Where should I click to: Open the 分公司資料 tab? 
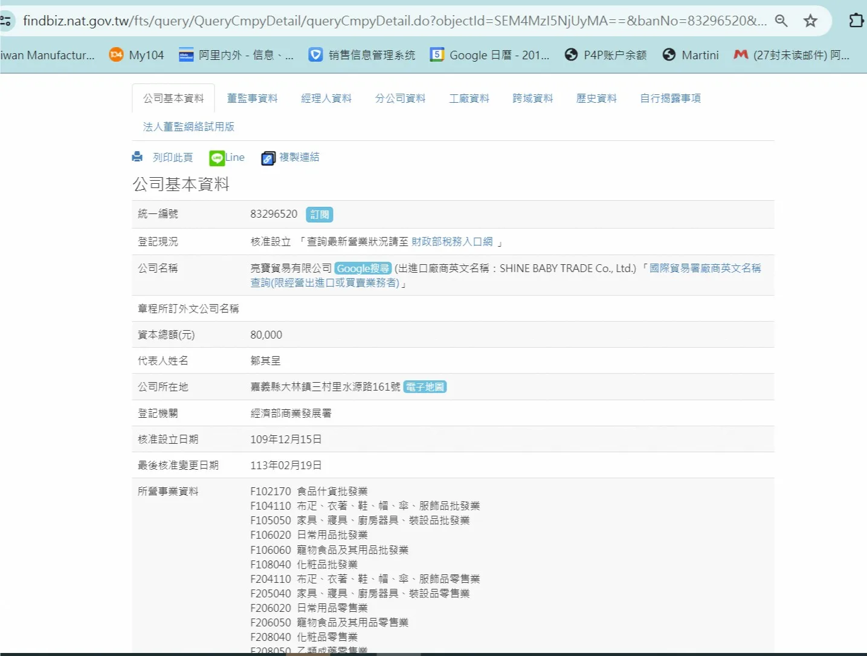pos(400,99)
